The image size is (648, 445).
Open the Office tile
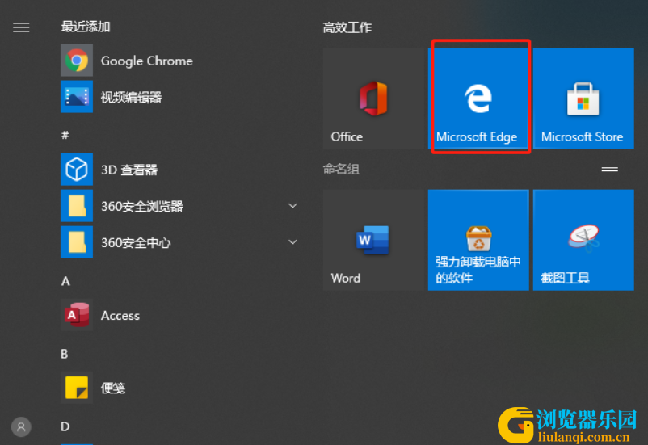pyautogui.click(x=373, y=99)
